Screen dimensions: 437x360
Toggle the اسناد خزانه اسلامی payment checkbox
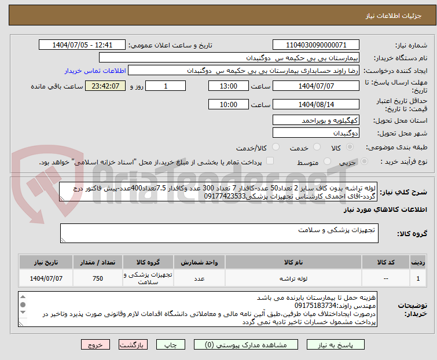tap(270, 161)
